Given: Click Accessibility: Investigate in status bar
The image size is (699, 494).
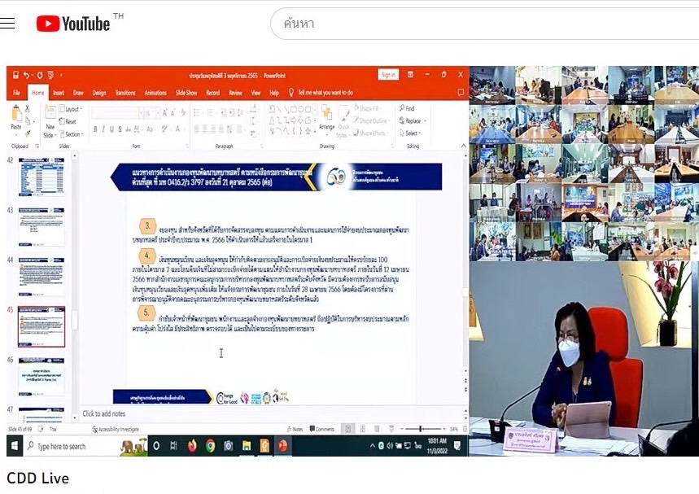Looking at the screenshot, I should [x=116, y=430].
